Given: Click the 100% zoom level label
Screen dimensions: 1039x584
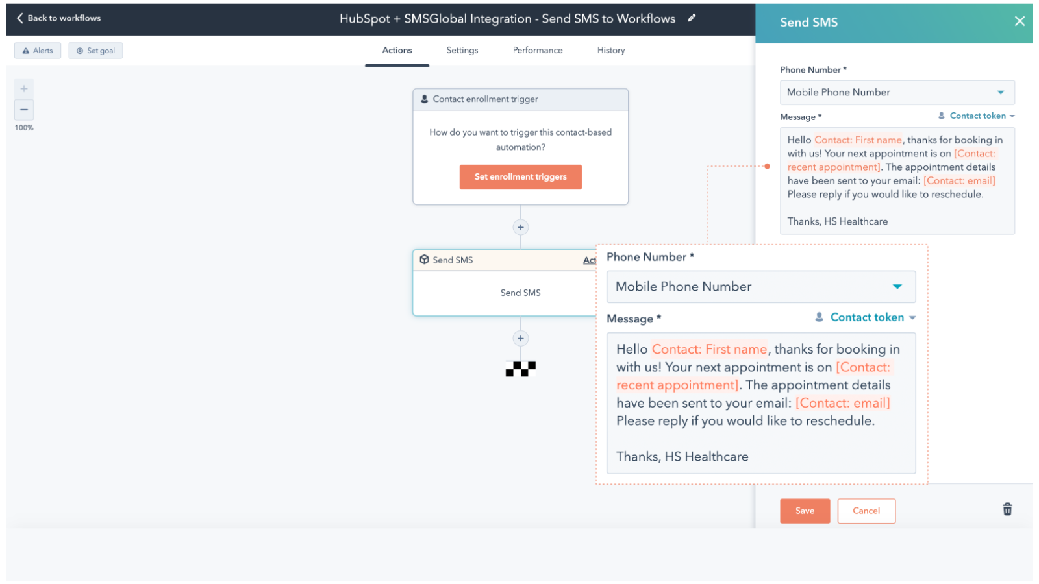Looking at the screenshot, I should 24,128.
